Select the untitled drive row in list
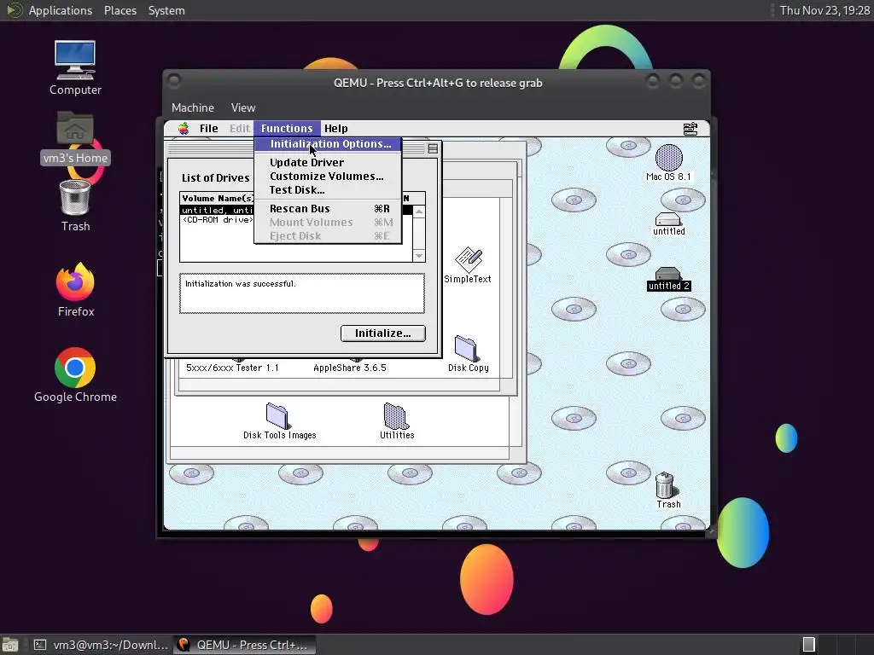Image resolution: width=874 pixels, height=655 pixels. 296,210
